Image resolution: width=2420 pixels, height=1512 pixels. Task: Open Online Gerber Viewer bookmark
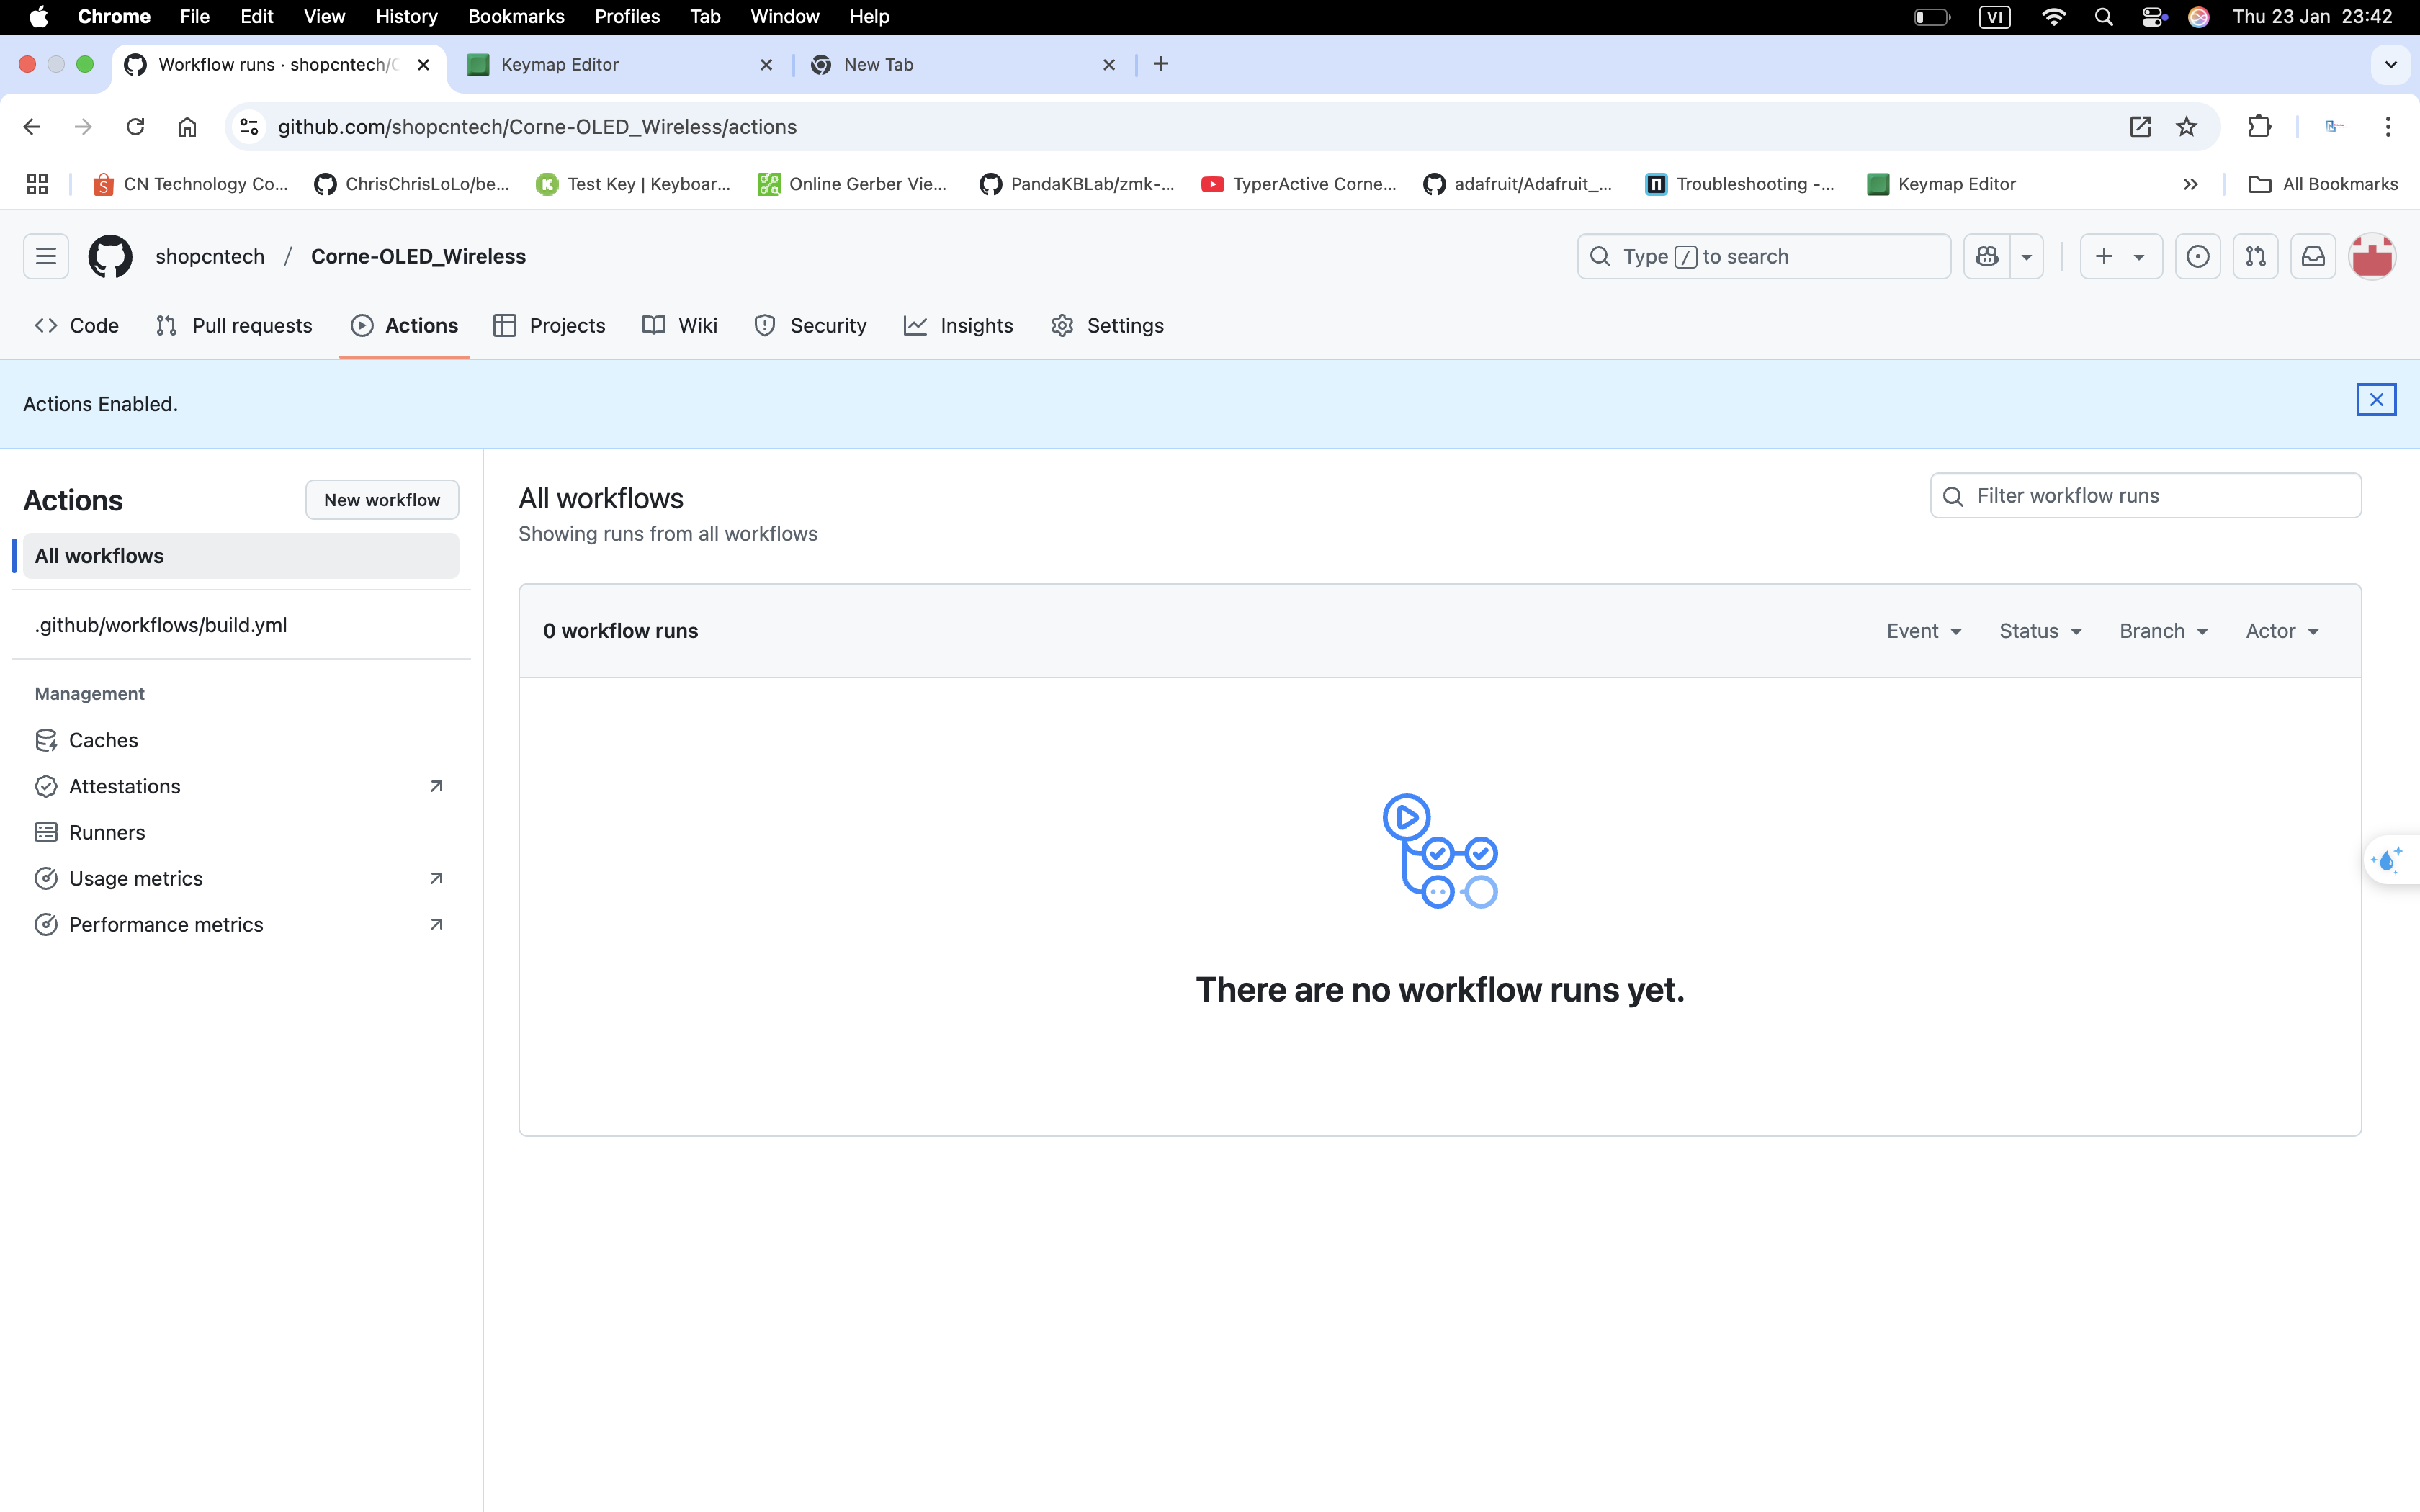click(853, 184)
